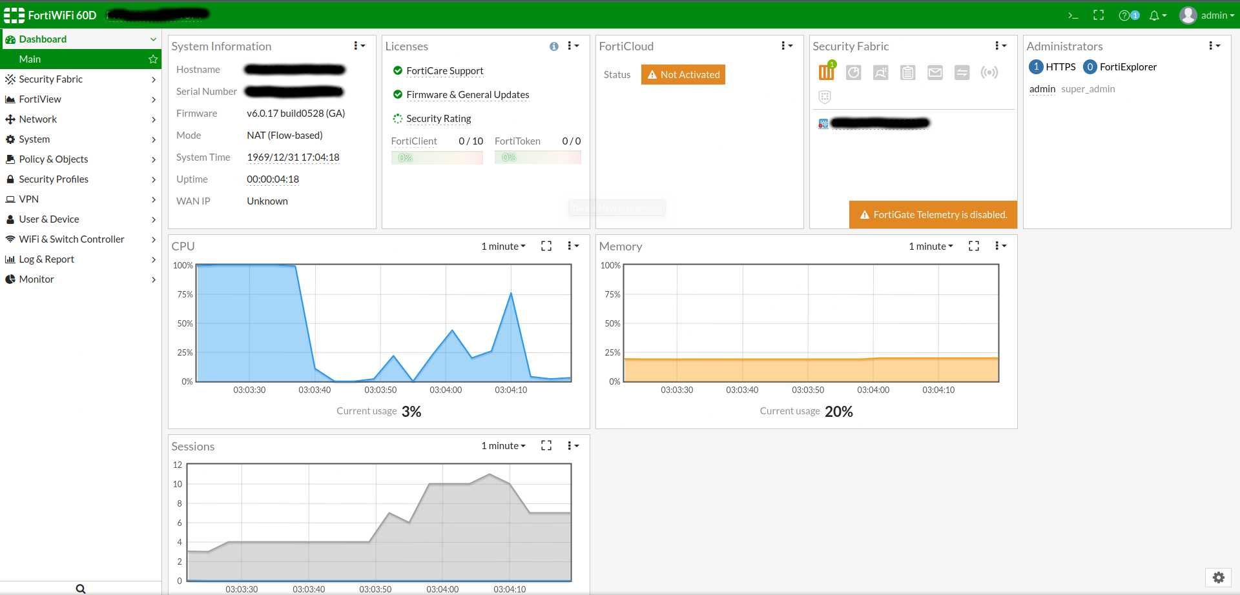Click the firmware version v6.0.17 build0528
Image resolution: width=1240 pixels, height=595 pixels.
tap(296, 113)
